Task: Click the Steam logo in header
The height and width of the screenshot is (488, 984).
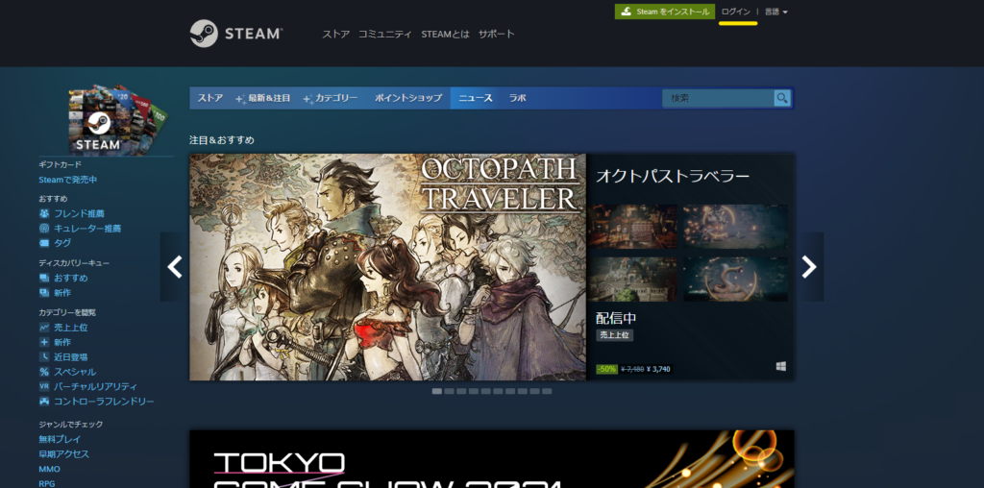Action: (236, 34)
